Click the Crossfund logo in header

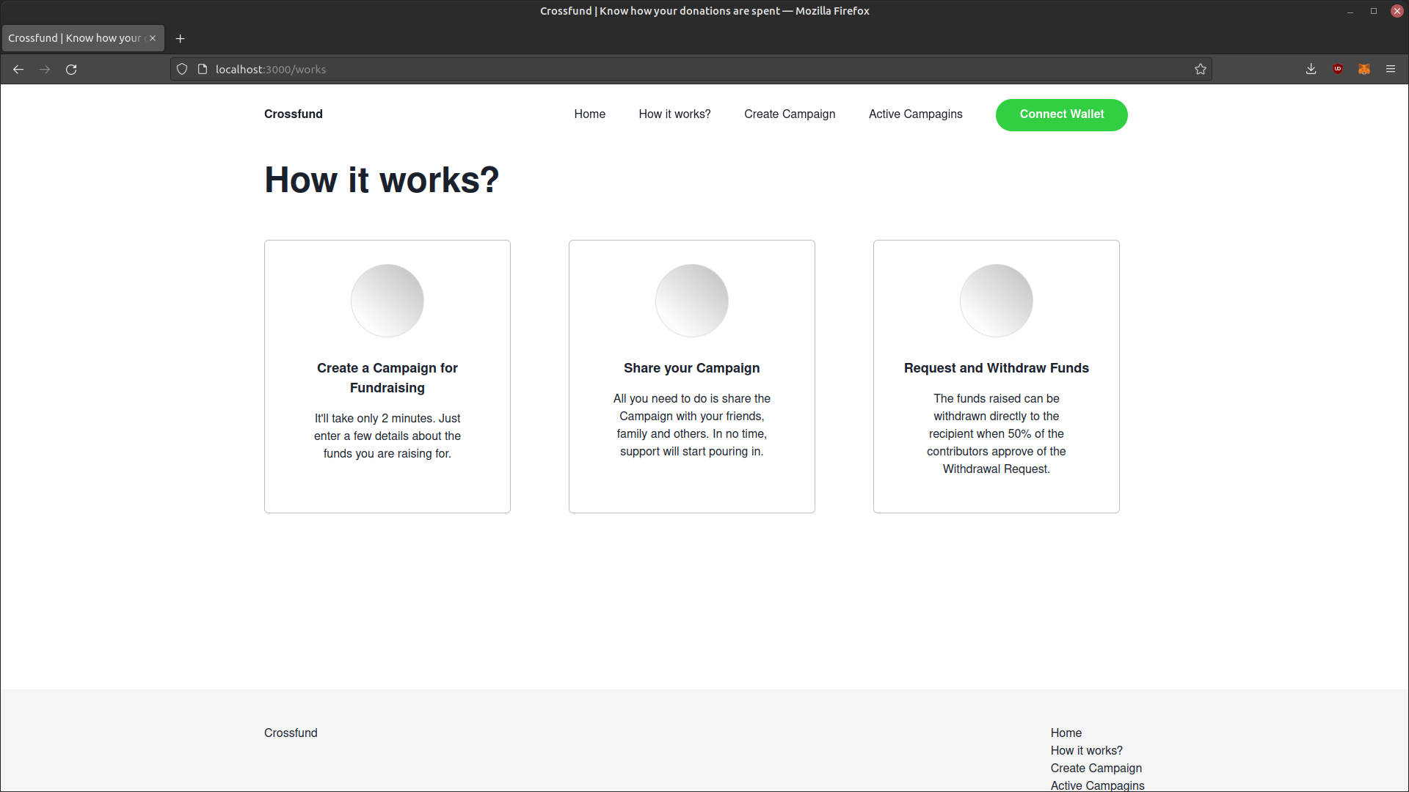[x=294, y=114]
